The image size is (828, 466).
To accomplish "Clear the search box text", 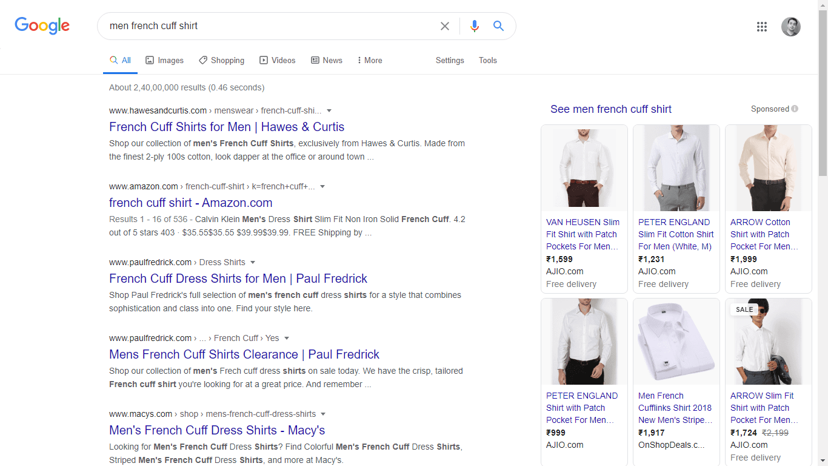I will click(445, 26).
